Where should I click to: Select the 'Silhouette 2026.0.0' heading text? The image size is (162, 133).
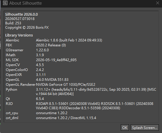tap(21, 14)
